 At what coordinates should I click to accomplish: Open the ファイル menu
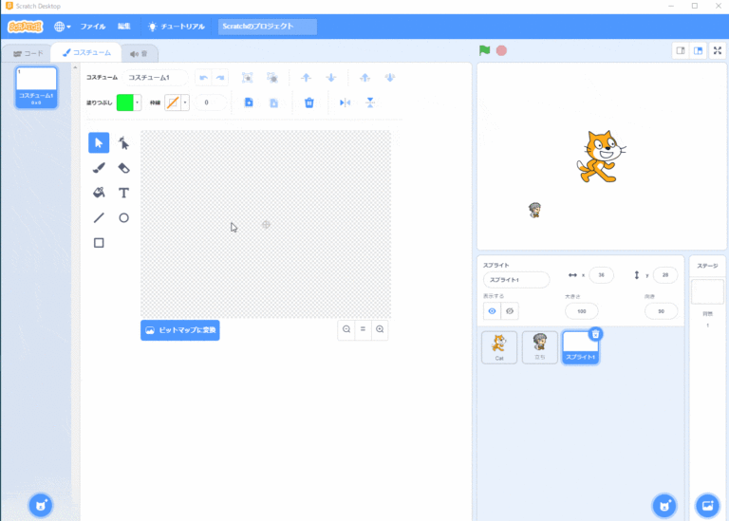click(93, 27)
